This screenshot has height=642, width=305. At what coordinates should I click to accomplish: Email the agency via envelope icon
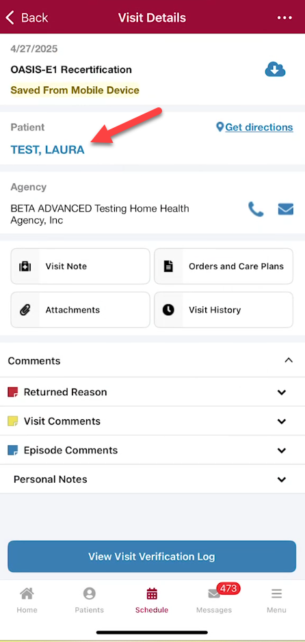pyautogui.click(x=286, y=209)
